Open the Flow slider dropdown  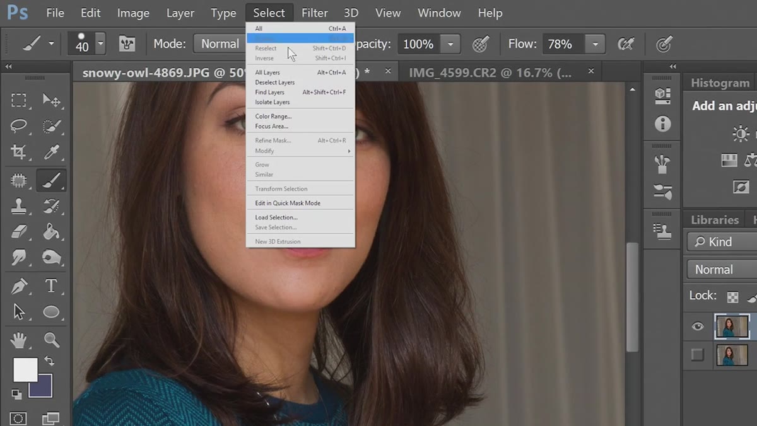coord(595,44)
